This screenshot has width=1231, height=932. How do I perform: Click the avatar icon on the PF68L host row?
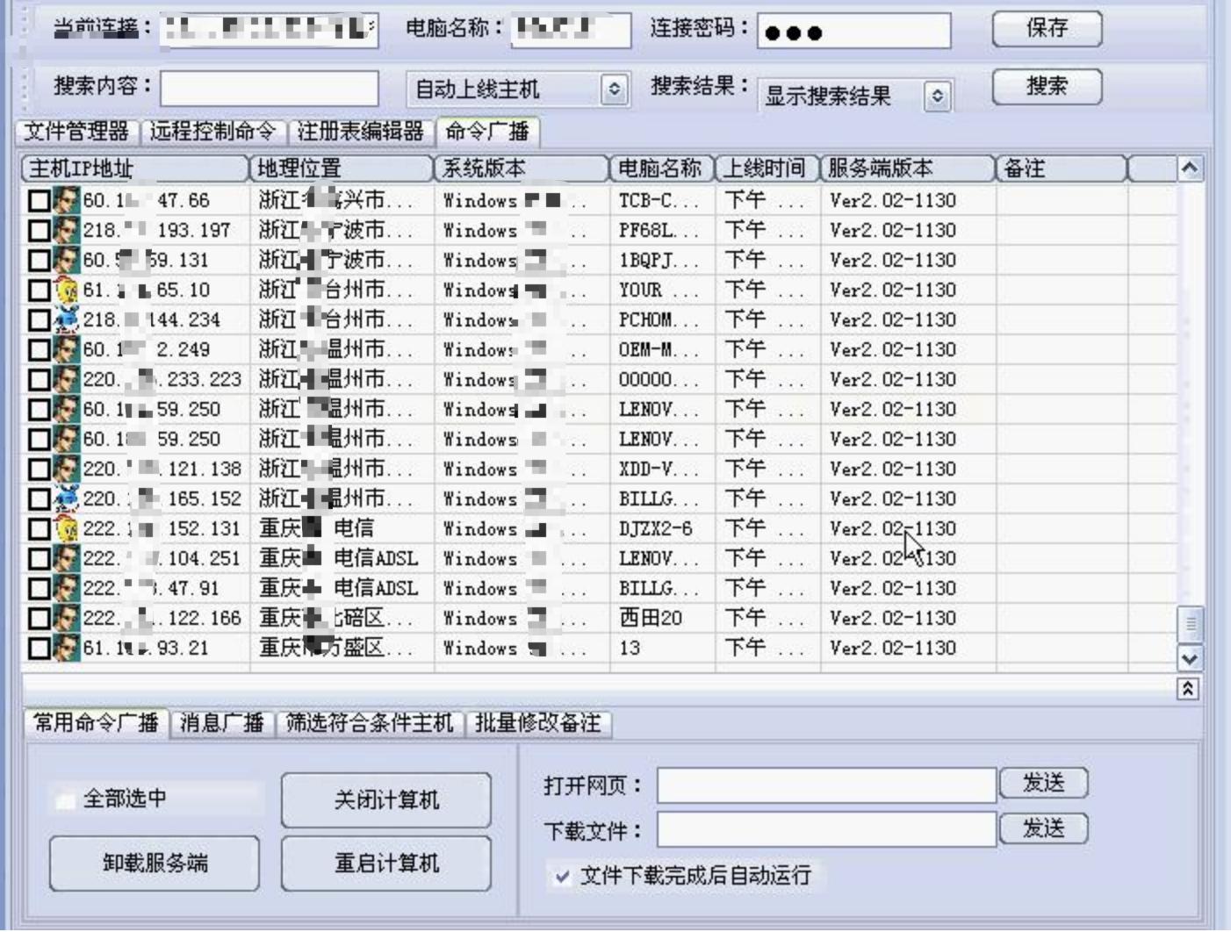click(66, 231)
